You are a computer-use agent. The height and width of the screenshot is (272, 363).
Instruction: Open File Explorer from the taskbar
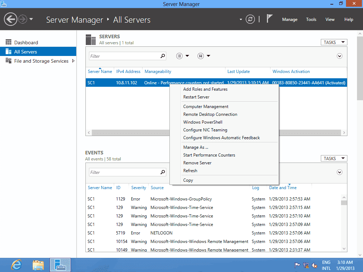38,265
